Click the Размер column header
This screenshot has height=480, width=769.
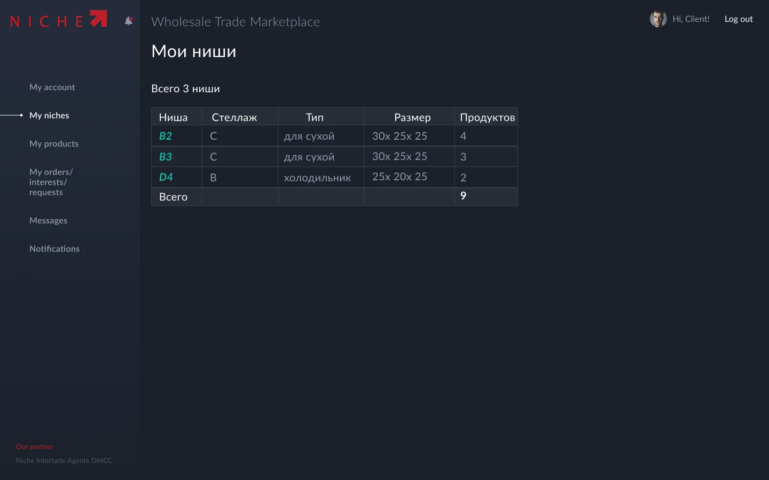click(x=412, y=117)
